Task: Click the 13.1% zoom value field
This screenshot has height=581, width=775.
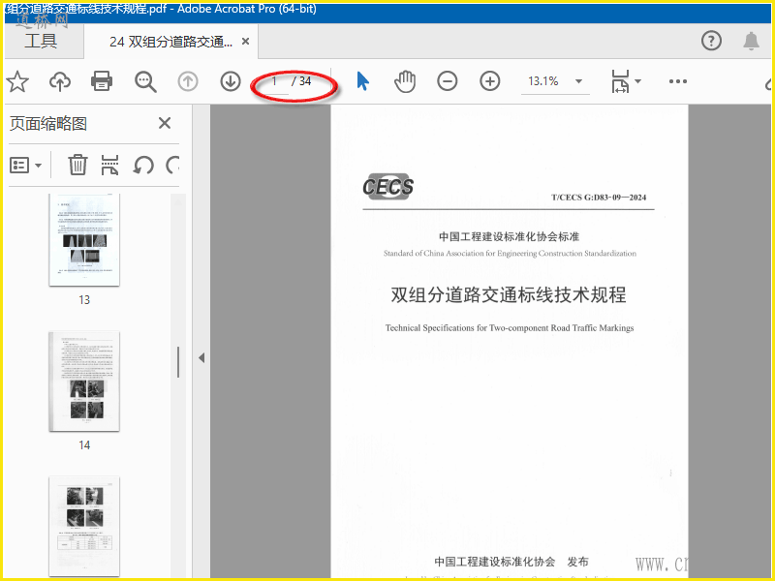Action: 543,81
